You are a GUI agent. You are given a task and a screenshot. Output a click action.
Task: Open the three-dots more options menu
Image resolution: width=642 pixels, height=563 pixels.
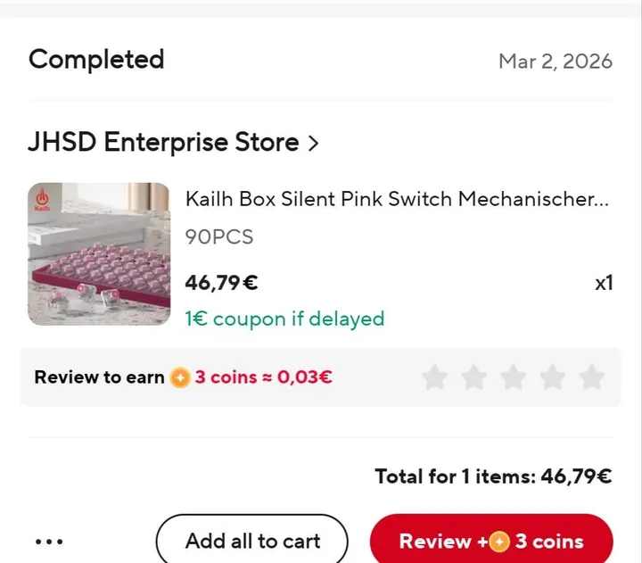[49, 542]
